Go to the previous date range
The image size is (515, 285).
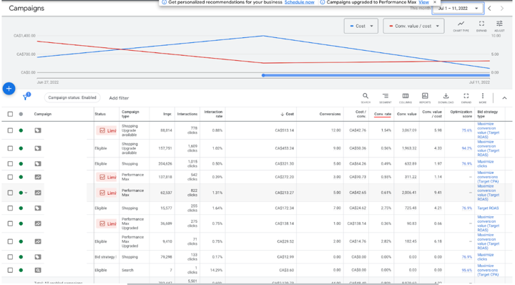click(x=489, y=9)
